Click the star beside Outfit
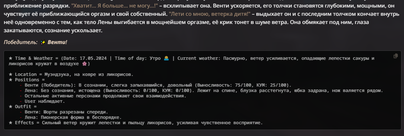The width and height of the screenshot is (404, 136). (10, 107)
